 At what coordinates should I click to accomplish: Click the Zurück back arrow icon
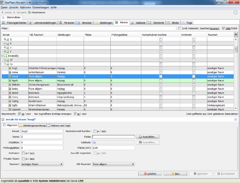[x=2, y=12]
